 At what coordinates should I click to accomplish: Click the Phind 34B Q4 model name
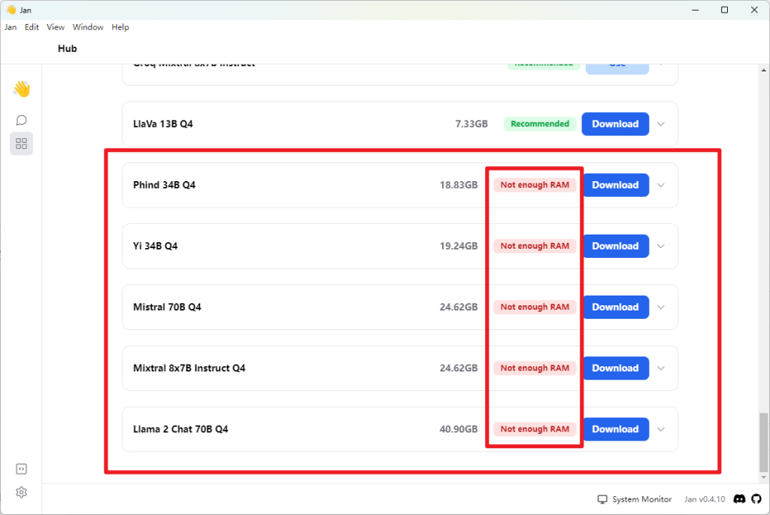164,185
